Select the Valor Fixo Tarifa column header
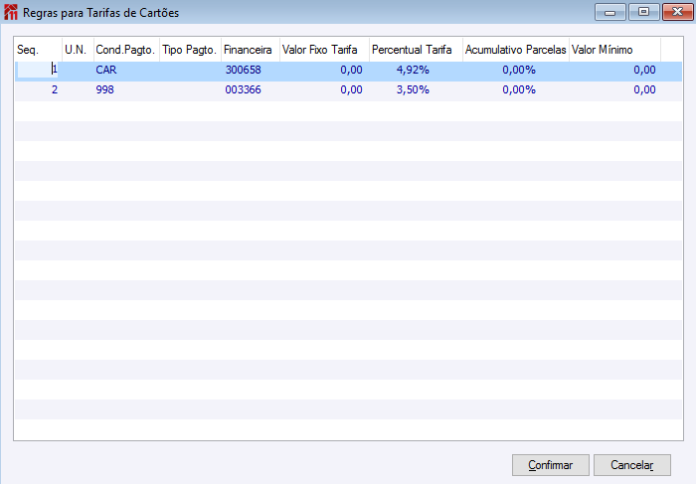This screenshot has height=484, width=696. 324,50
